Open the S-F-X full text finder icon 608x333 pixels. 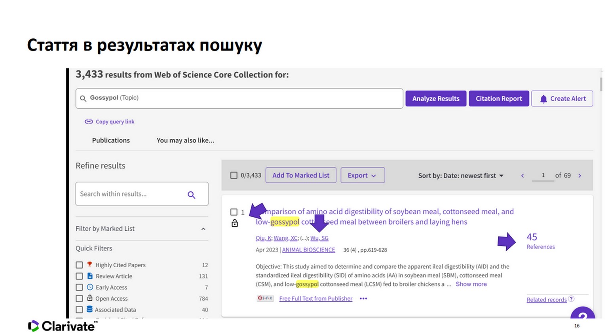(265, 298)
